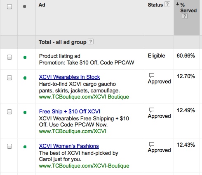202x175 pixels.
Task: Click the Status column header text
Action: (155, 5)
